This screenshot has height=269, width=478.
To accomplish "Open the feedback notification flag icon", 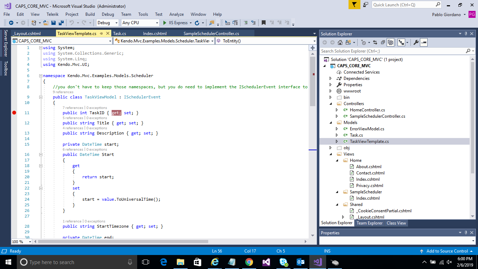I will click(x=354, y=5).
